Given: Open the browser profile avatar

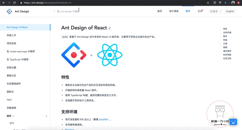Looking at the screenshot, I should tap(233, 3).
